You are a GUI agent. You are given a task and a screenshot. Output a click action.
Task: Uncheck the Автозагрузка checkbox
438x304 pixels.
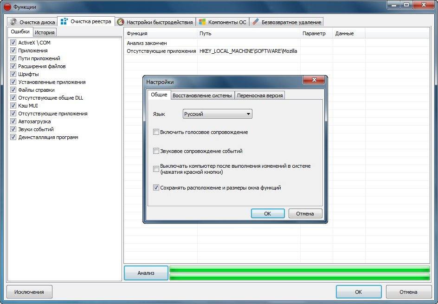[x=13, y=121]
